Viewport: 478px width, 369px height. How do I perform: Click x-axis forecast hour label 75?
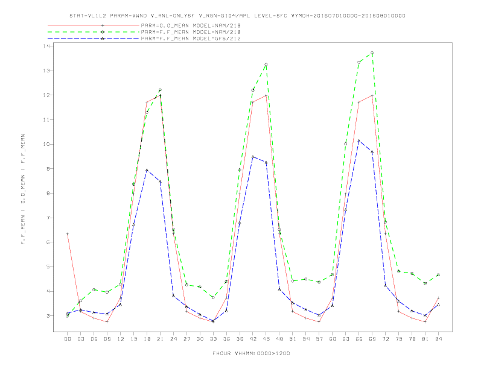click(x=399, y=339)
